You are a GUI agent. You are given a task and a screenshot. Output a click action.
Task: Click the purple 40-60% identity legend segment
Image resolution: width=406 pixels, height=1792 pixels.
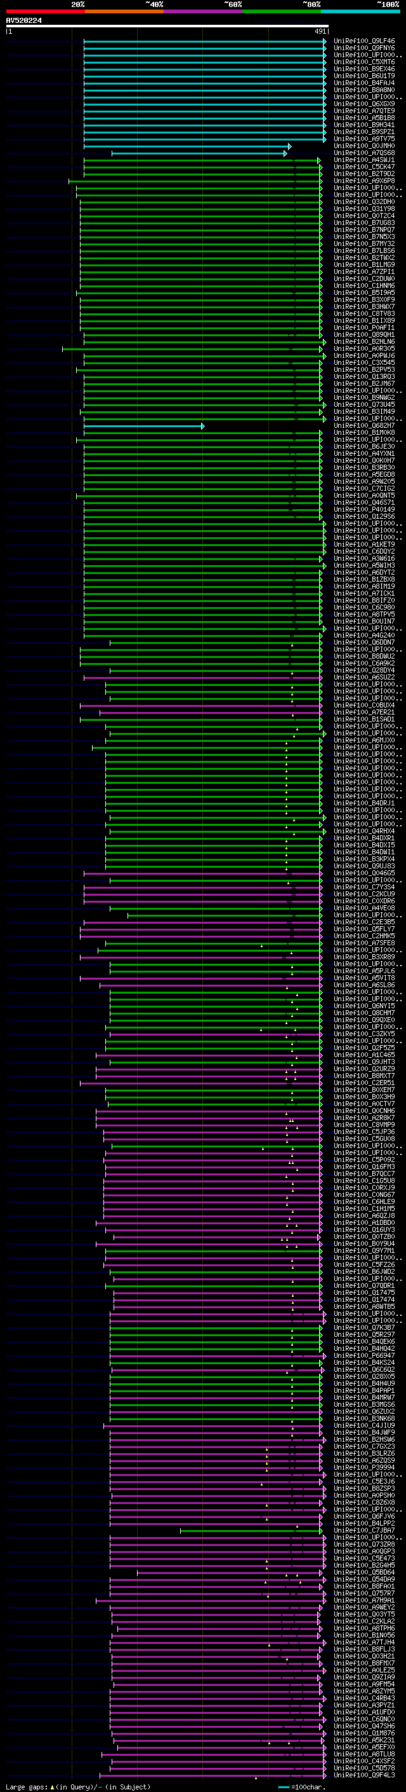(204, 11)
